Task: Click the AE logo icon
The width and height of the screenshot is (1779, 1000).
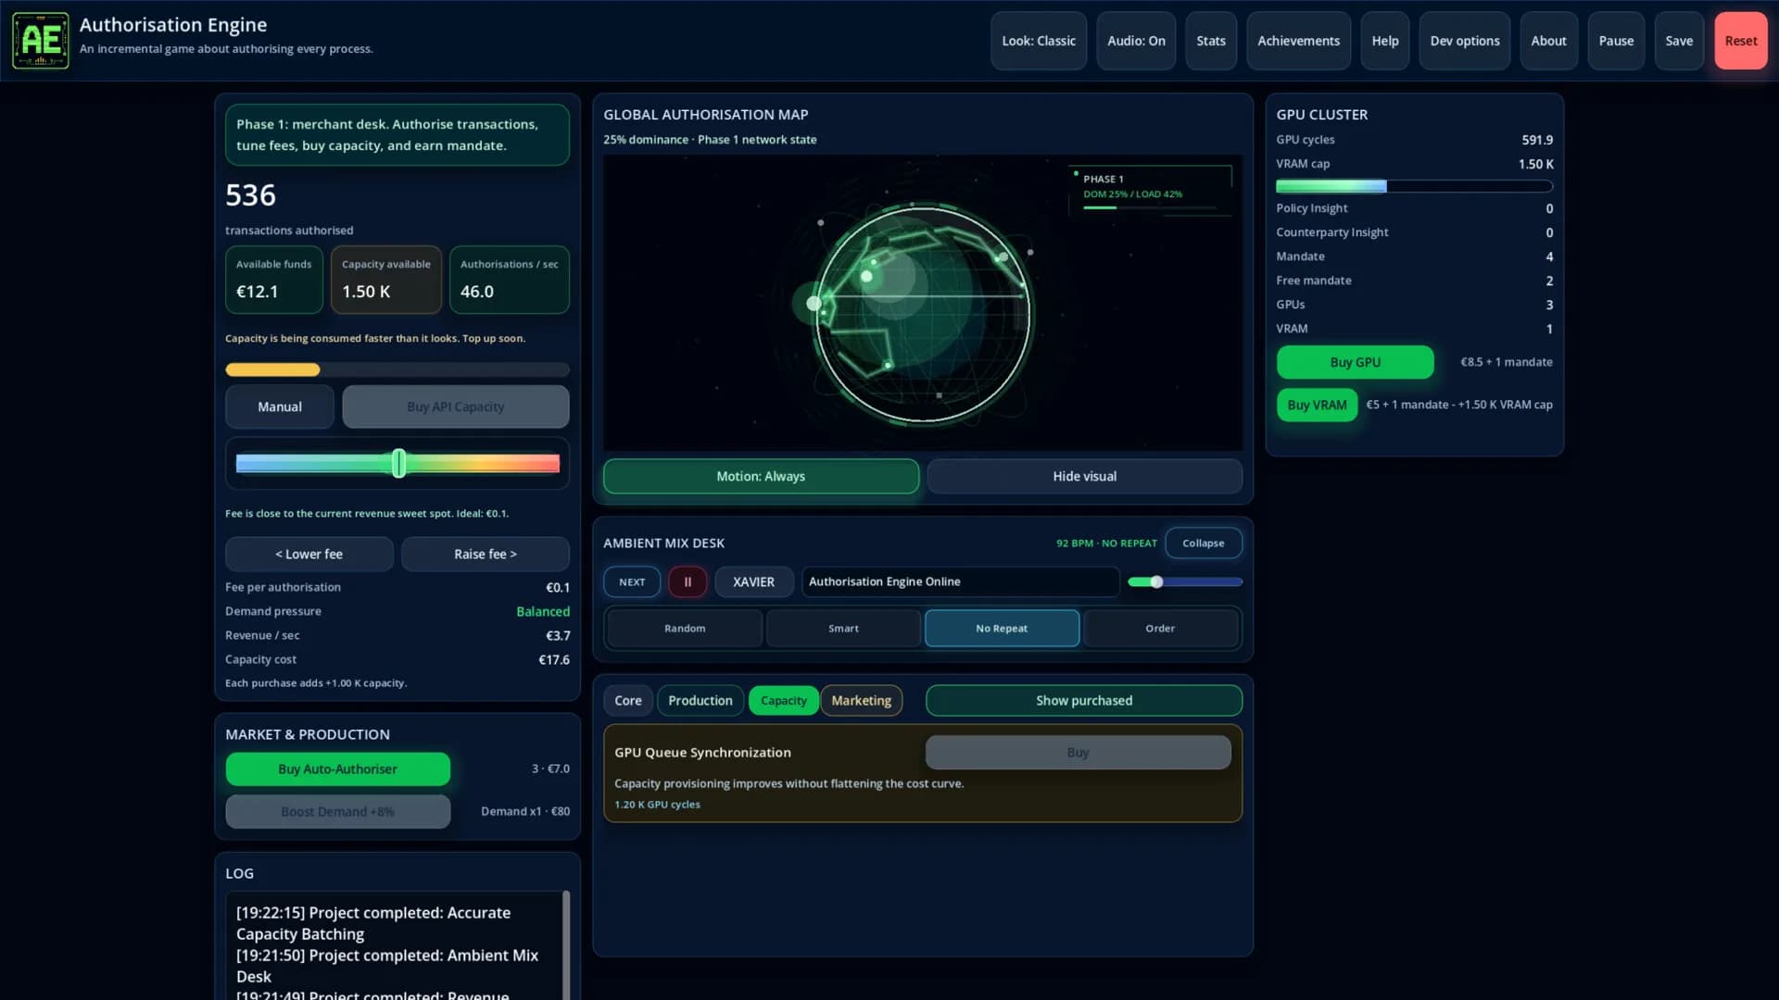Action: (41, 41)
